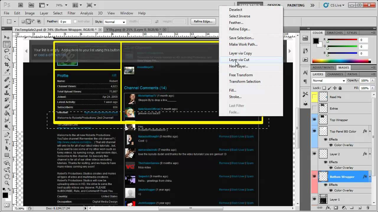
Task: Click the Delete layer trash icon
Action: pyautogui.click(x=368, y=208)
